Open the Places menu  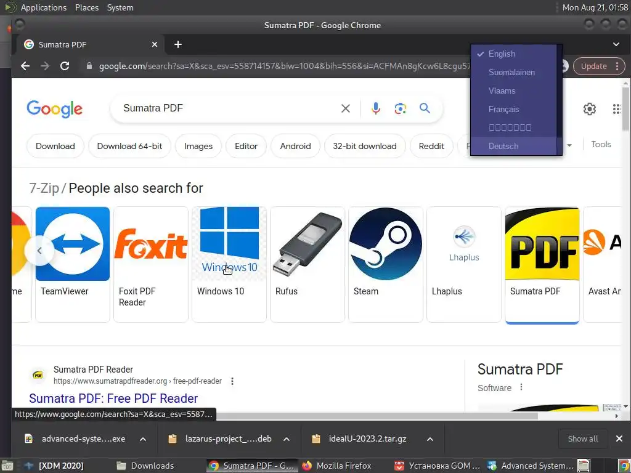pos(86,7)
